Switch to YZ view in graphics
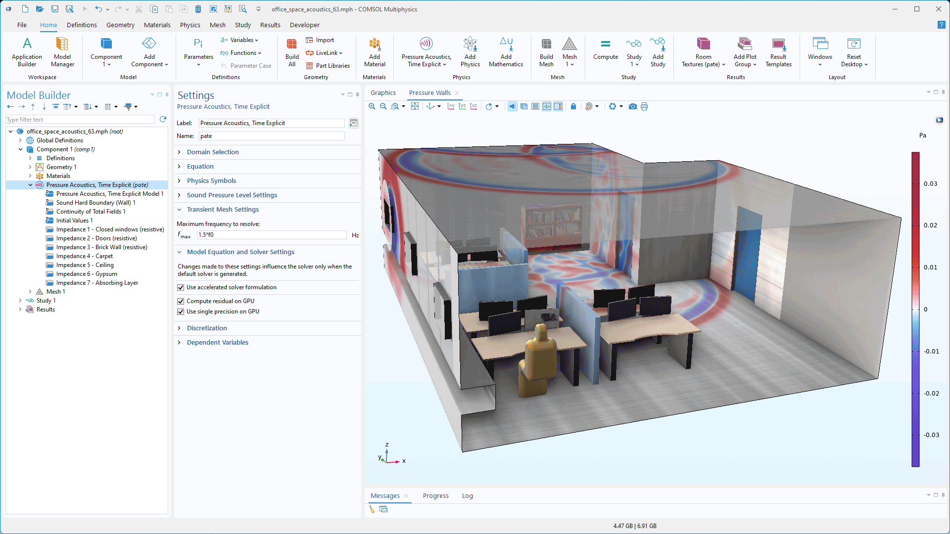The image size is (950, 534). click(462, 106)
